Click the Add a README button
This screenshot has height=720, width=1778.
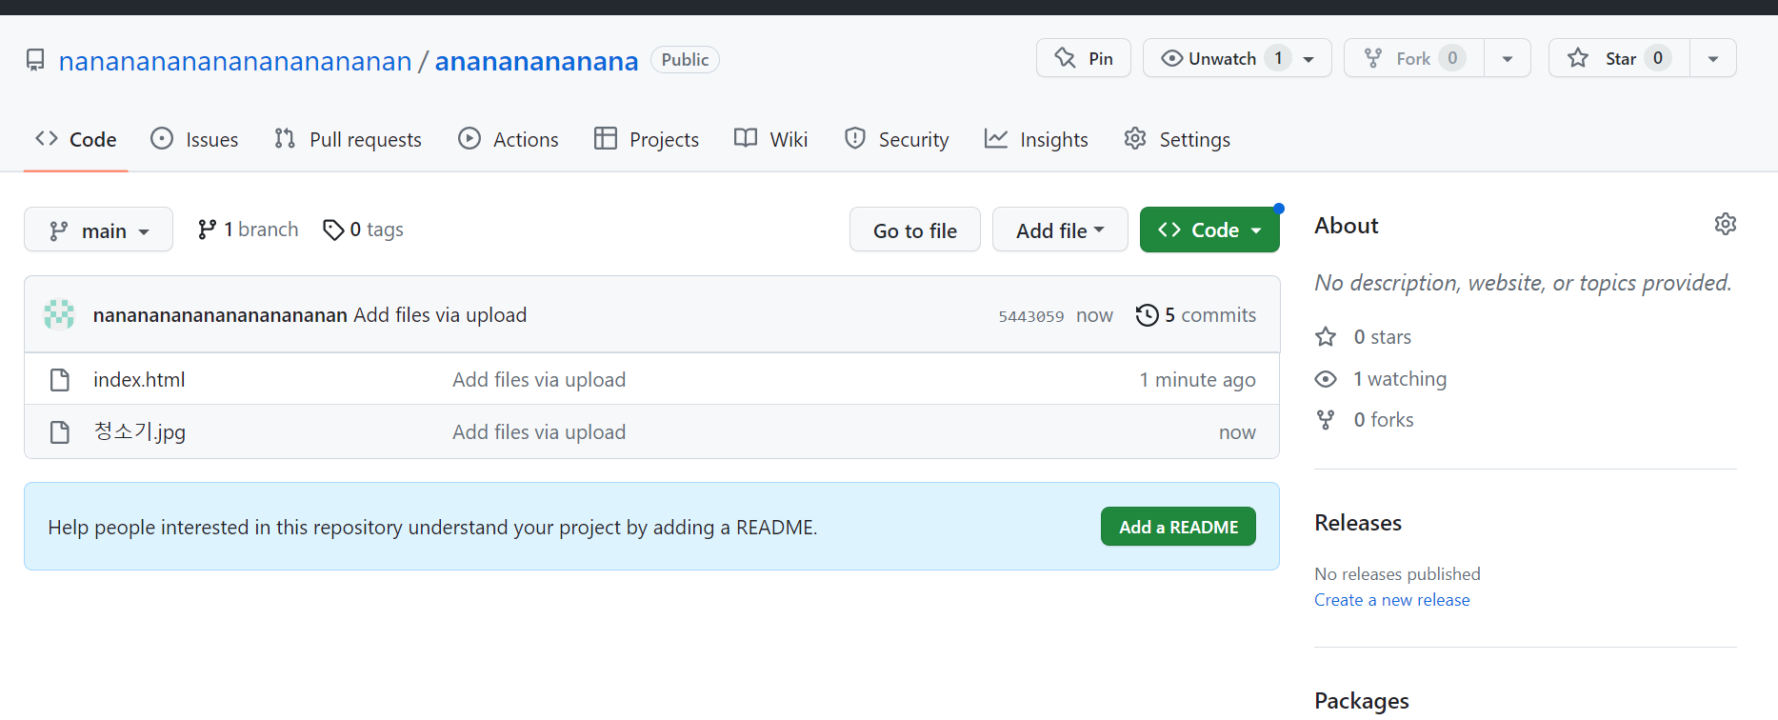pos(1178,527)
